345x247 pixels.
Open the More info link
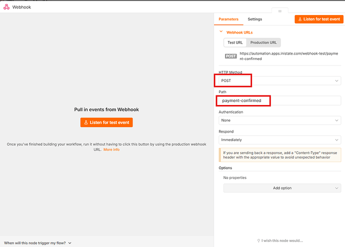[111, 149]
